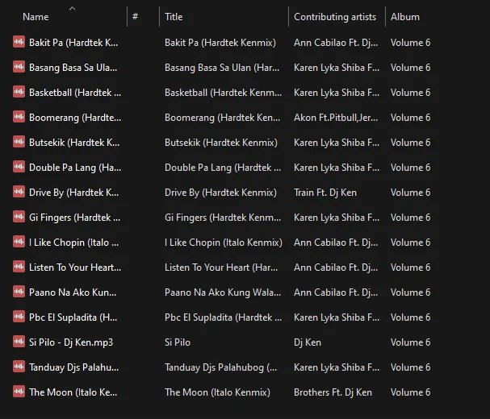Click 'Volume 6' album in Drive By row
The height and width of the screenshot is (419, 490).
tap(411, 193)
